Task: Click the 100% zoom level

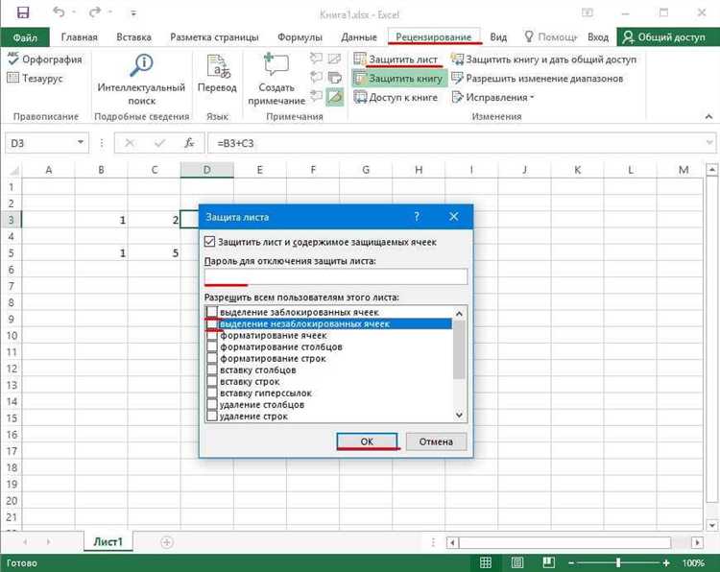Action: pyautogui.click(x=693, y=562)
